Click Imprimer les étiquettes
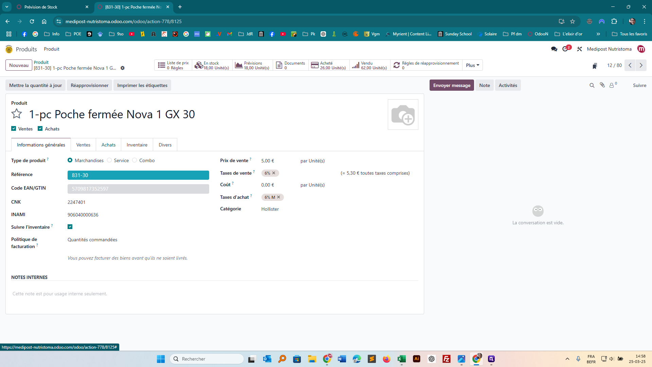Image resolution: width=652 pixels, height=367 pixels. click(142, 85)
